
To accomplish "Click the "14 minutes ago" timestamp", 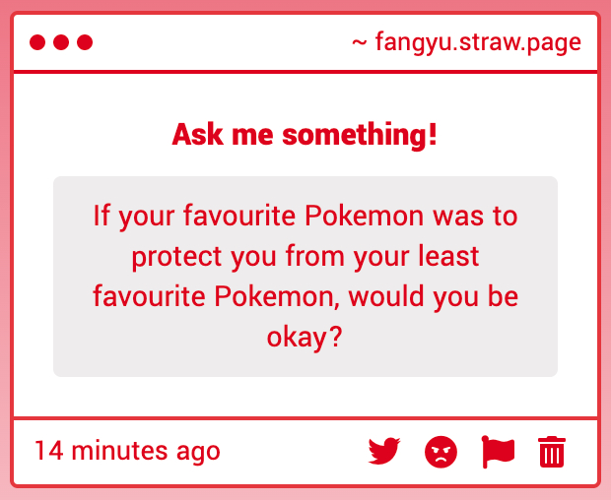I will tap(127, 452).
